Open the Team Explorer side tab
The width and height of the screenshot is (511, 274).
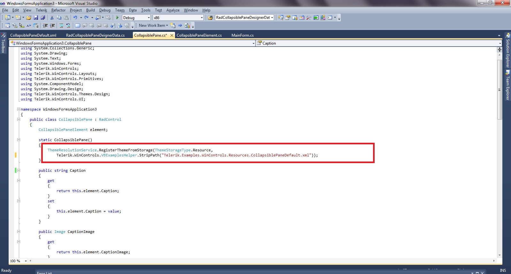click(x=507, y=85)
